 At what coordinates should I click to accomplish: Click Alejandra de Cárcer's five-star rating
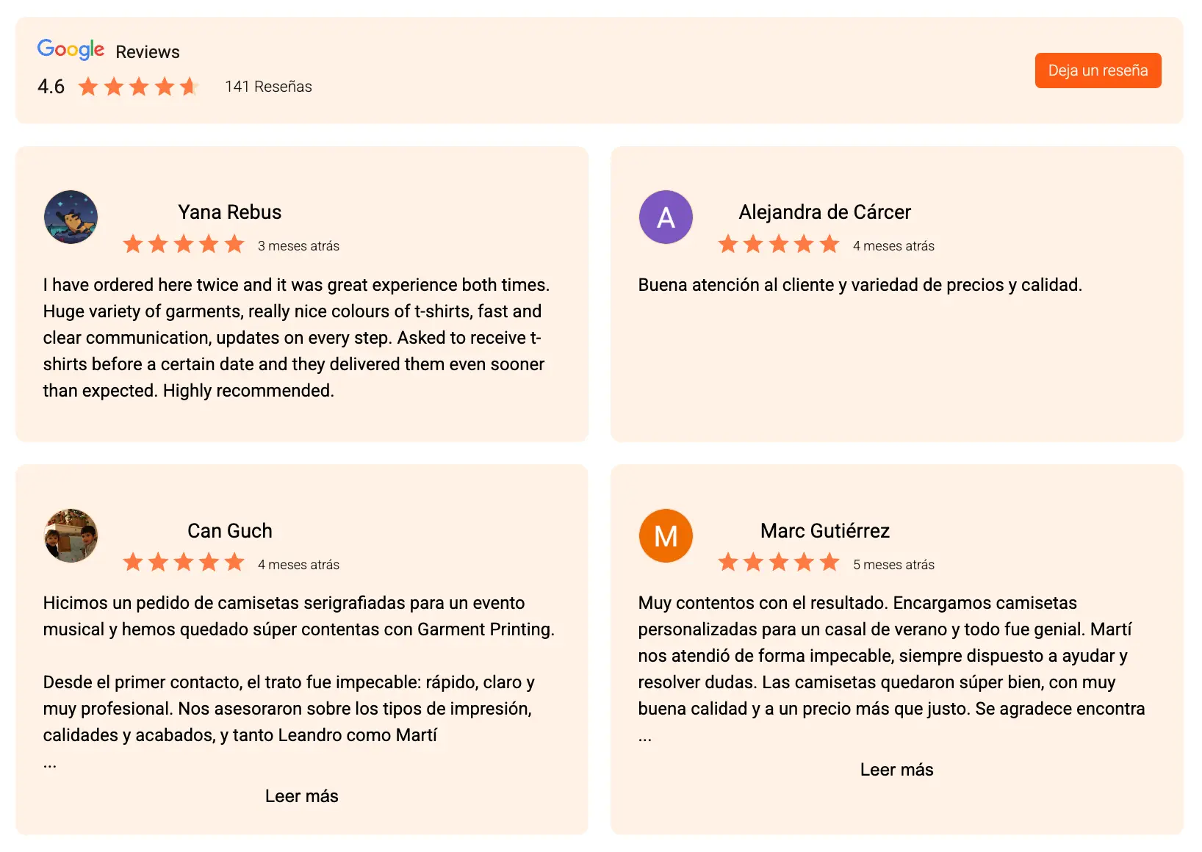click(x=779, y=245)
